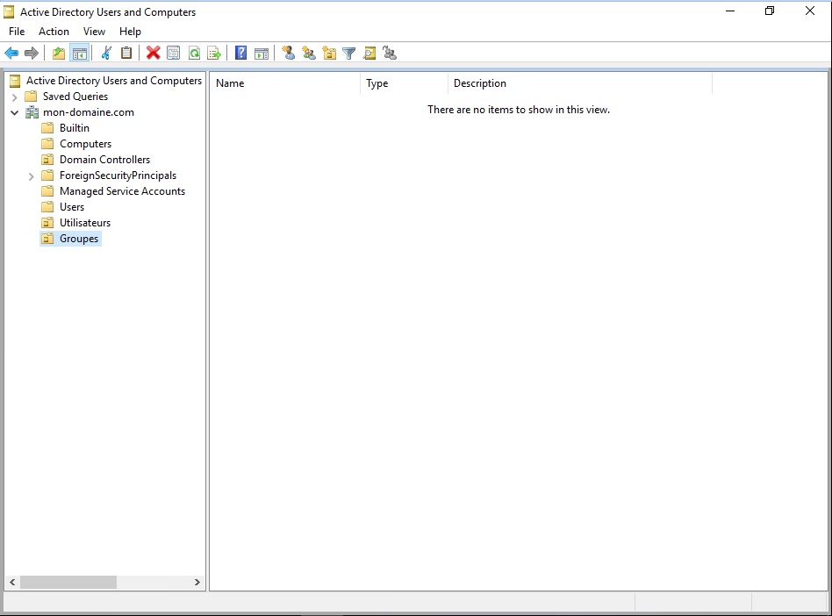832x616 pixels.
Task: Open Properties from the toolbar
Action: [x=174, y=53]
